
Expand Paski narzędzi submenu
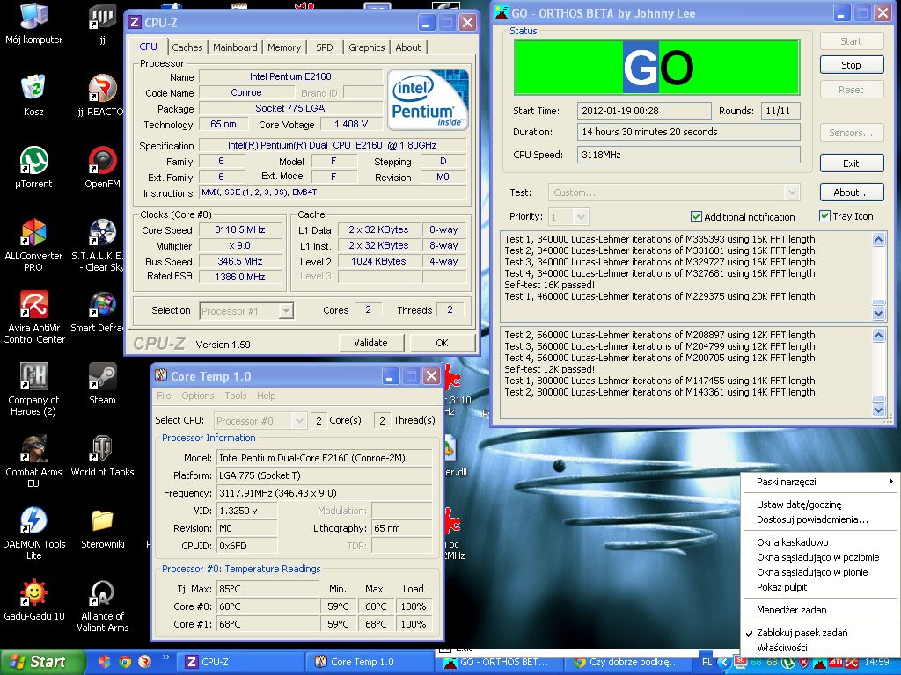[819, 482]
